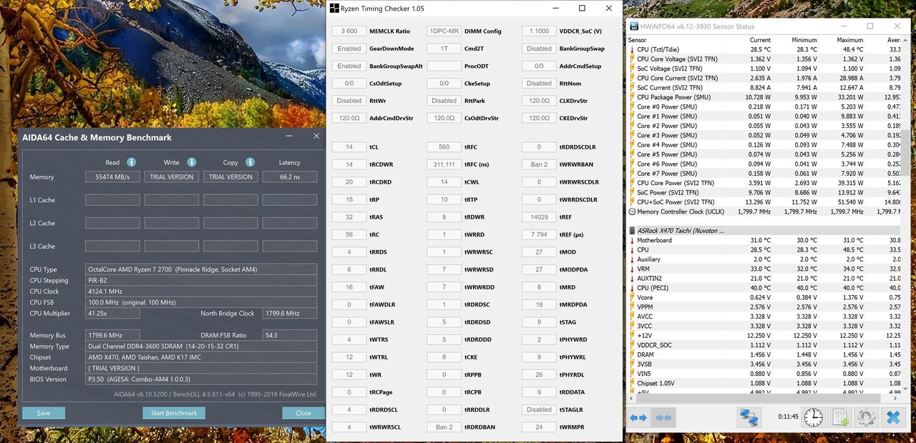Click thermometer icon of VRM row
Screen dimensions: 916x443
(632, 269)
